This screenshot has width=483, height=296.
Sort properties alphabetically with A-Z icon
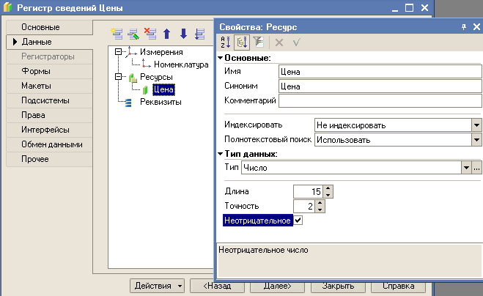pos(226,42)
